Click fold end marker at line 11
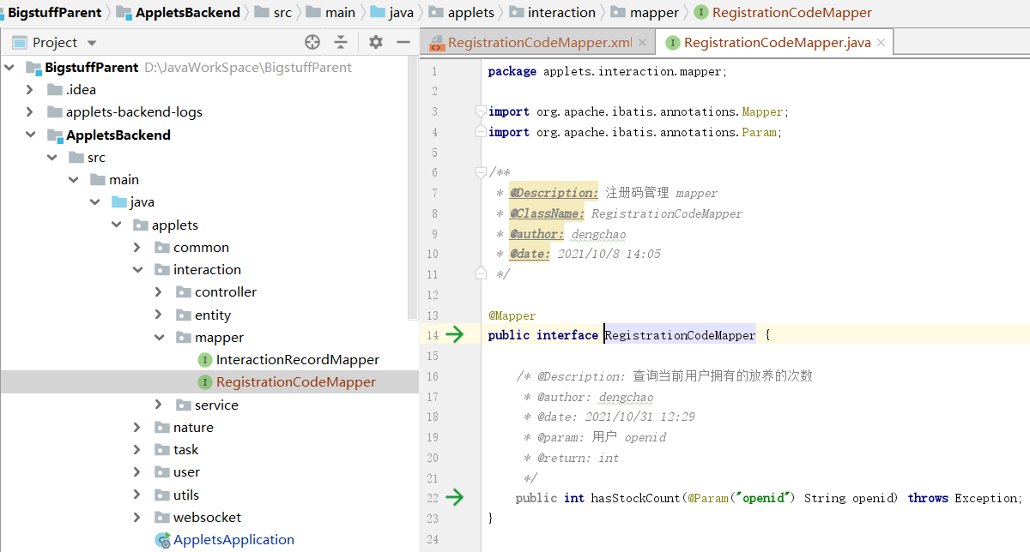Image resolution: width=1030 pixels, height=552 pixels. pyautogui.click(x=482, y=273)
